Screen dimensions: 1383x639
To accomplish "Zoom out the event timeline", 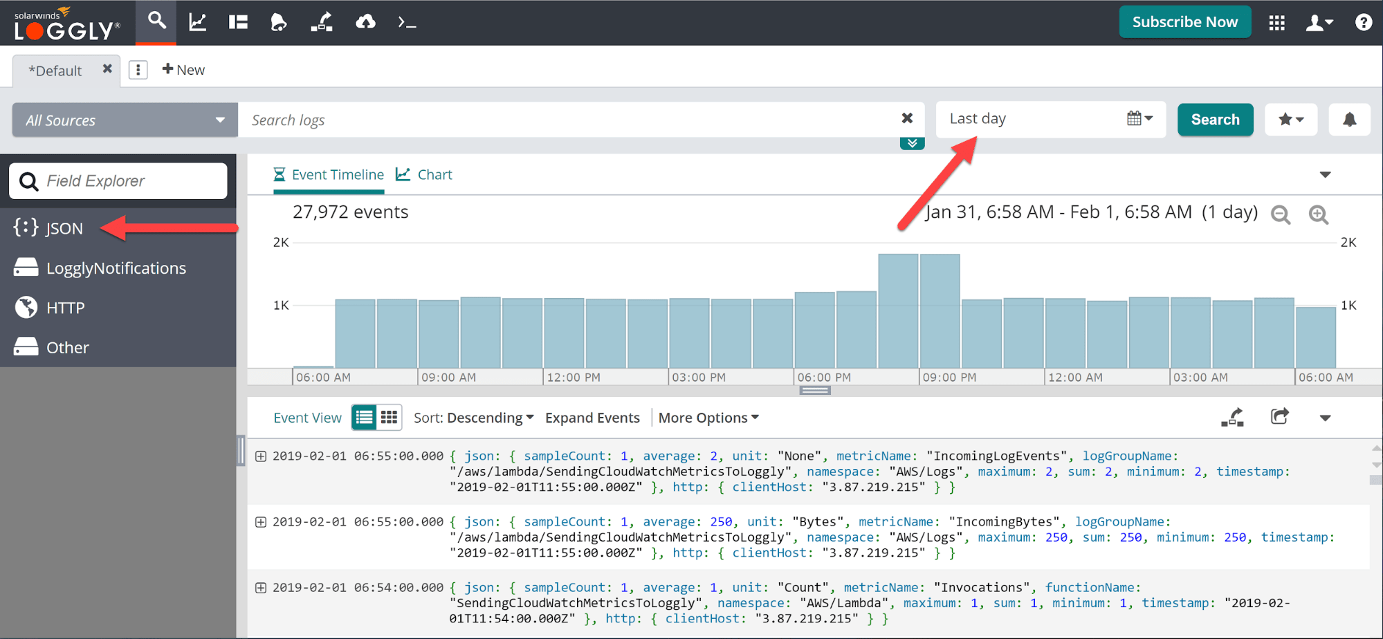I will coord(1281,214).
